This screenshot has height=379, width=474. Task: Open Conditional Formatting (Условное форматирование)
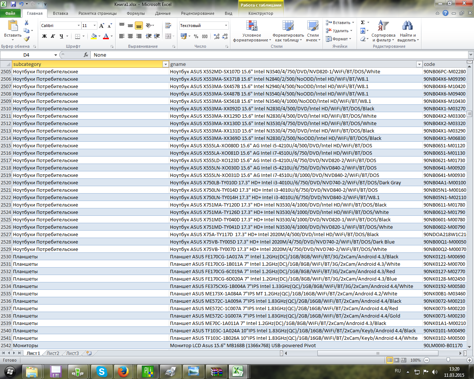click(252, 31)
